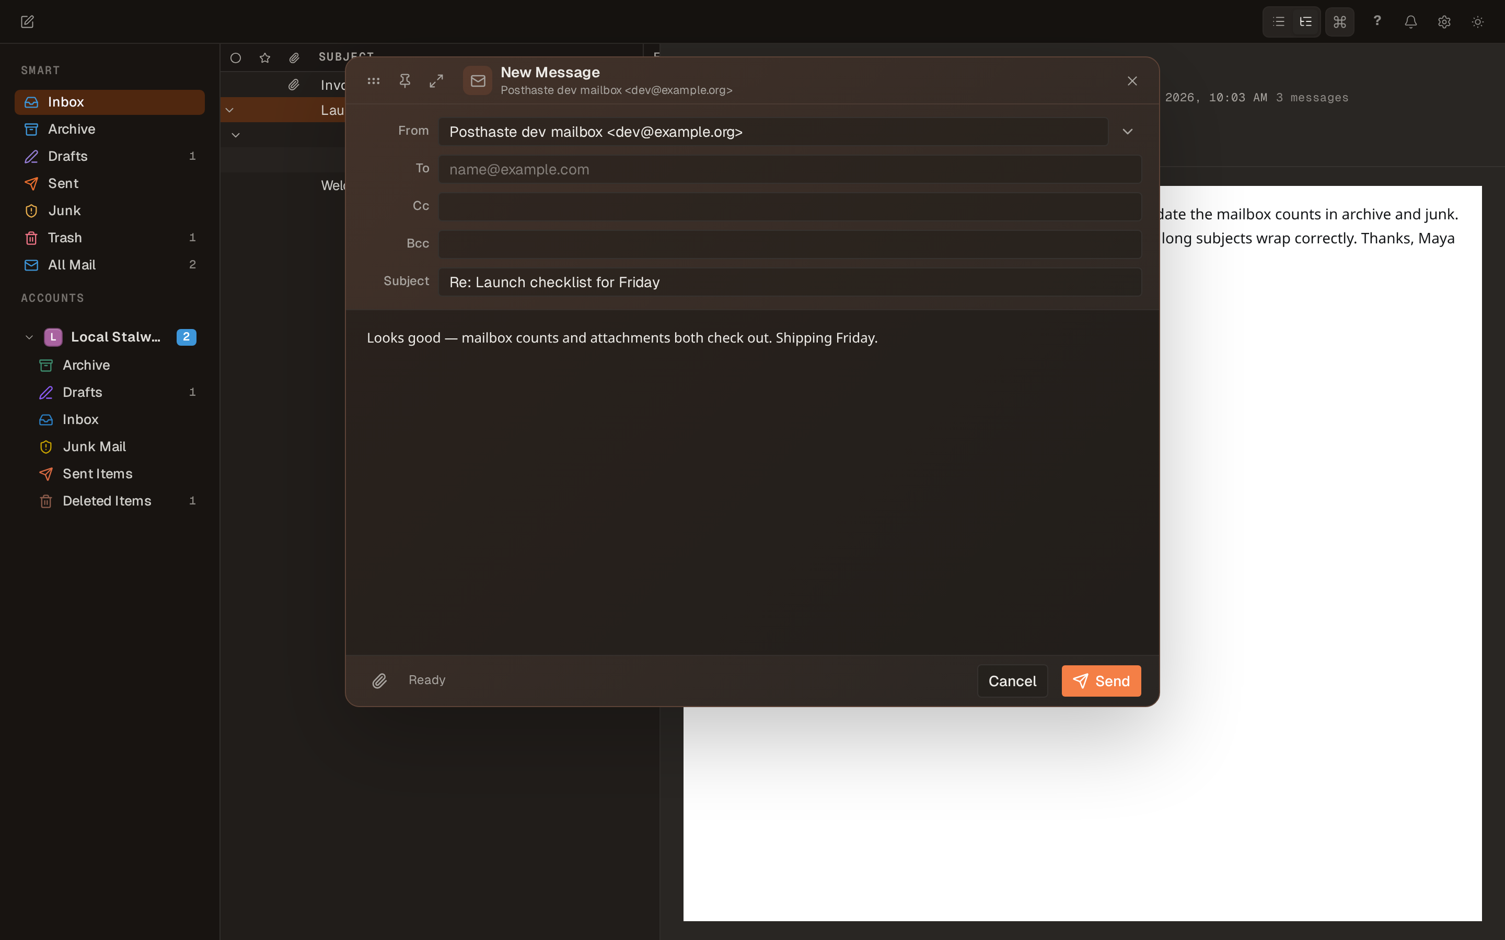Click the From address field
Viewport: 1505px width, 940px height.
(x=773, y=132)
